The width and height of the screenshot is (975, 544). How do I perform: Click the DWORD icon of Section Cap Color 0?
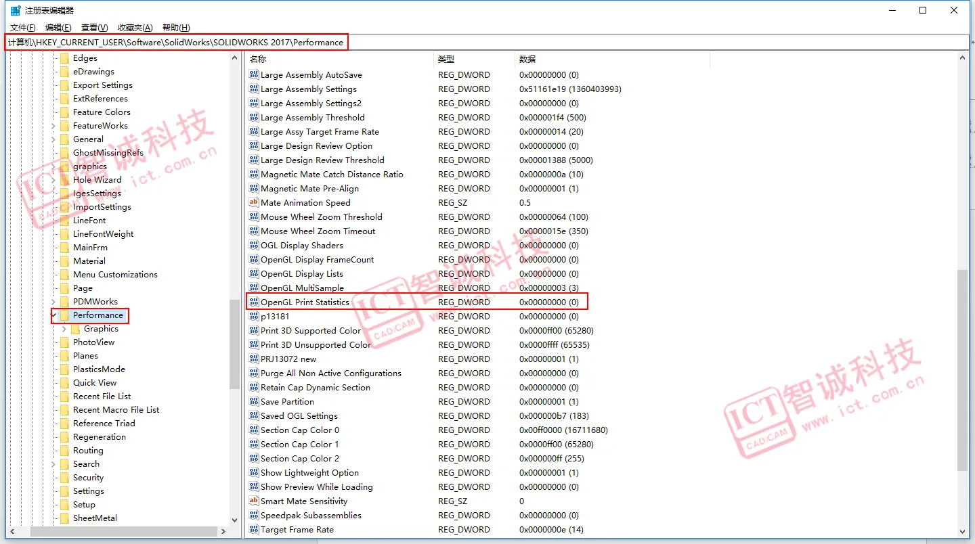(x=254, y=430)
